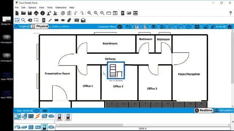Select the Draw Rectangle tool
This screenshot has width=234, height=131.
click(x=56, y=20)
